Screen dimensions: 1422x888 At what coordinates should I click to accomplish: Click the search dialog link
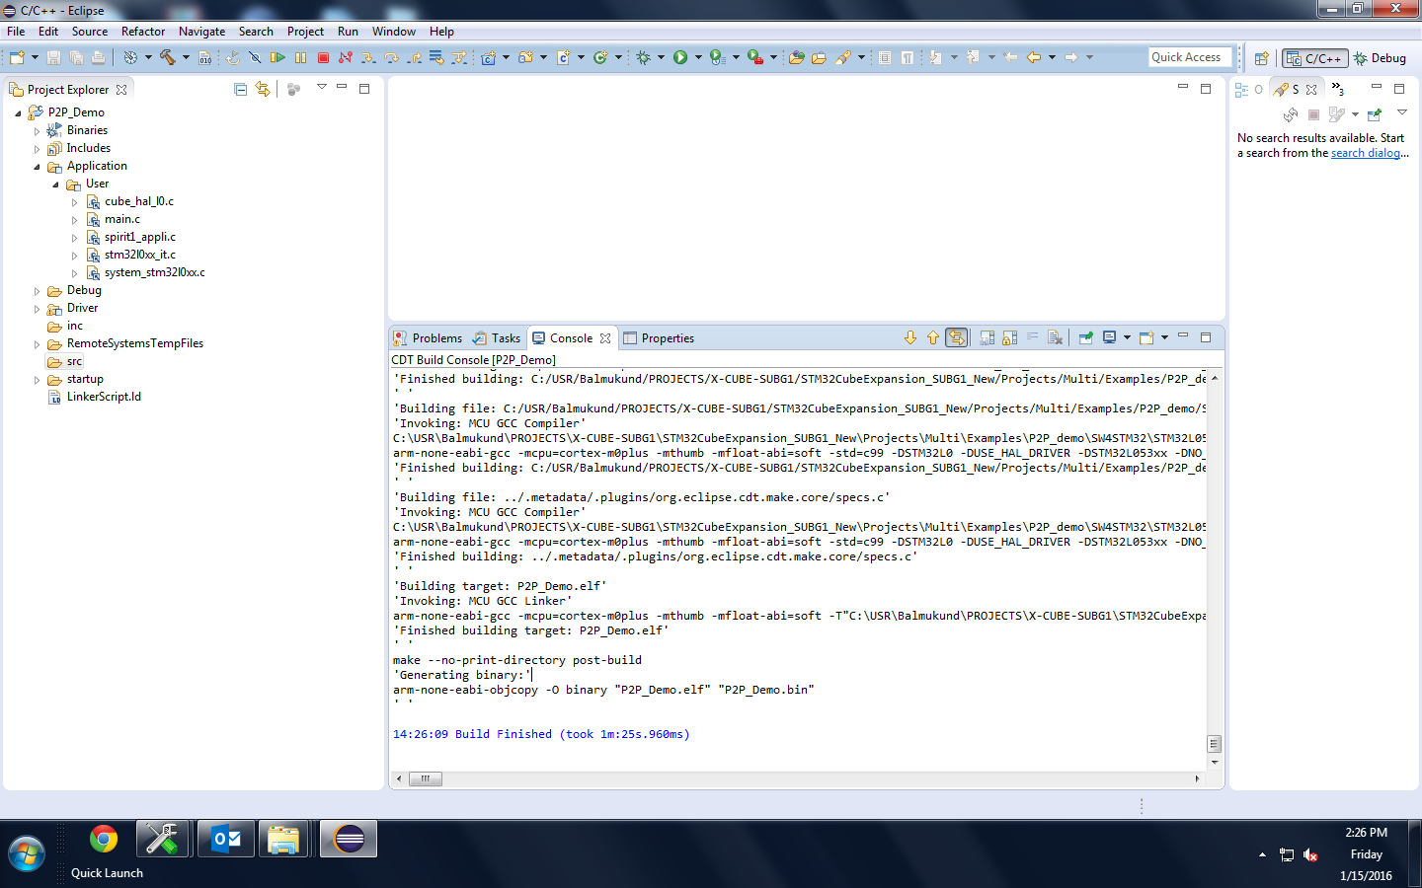point(1365,154)
